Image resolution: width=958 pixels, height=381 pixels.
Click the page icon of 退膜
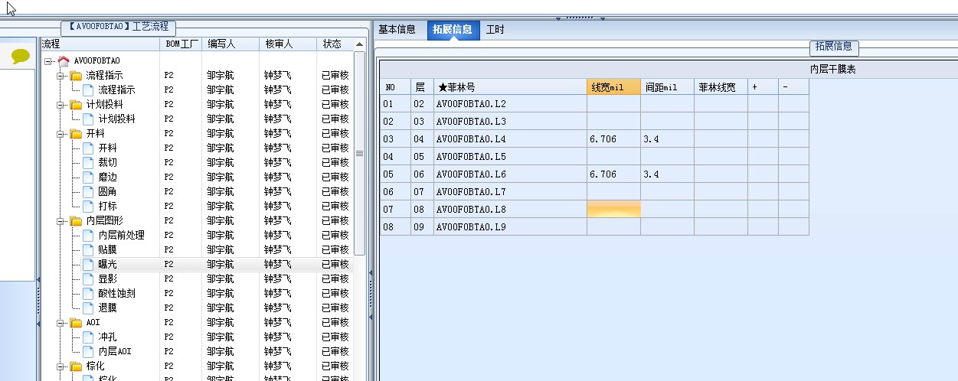click(88, 308)
